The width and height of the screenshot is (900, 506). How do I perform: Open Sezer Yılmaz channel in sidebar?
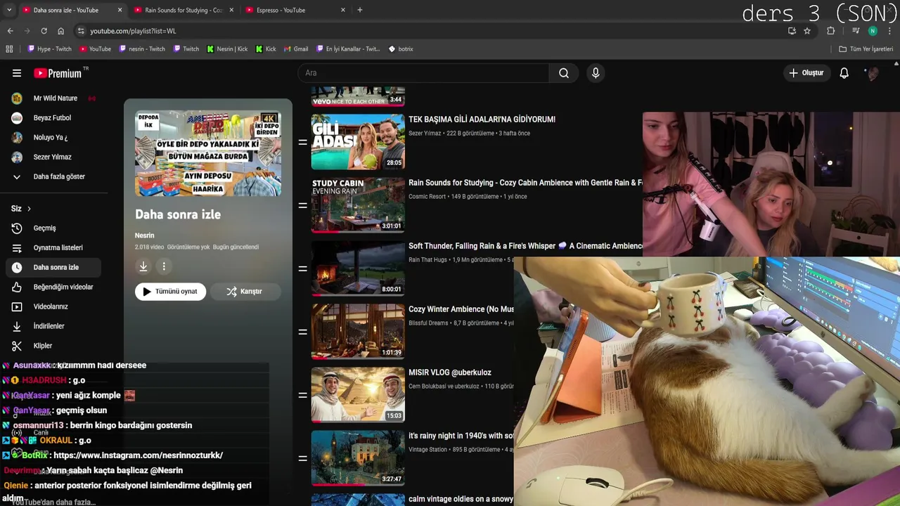[x=53, y=157]
